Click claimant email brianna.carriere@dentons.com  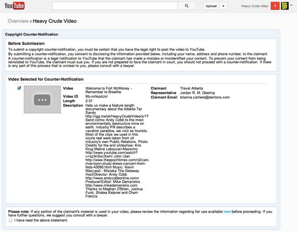pos(205,97)
